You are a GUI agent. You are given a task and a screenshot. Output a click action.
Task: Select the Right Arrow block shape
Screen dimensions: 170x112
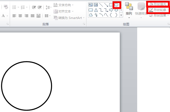pyautogui.click(x=111, y=10)
